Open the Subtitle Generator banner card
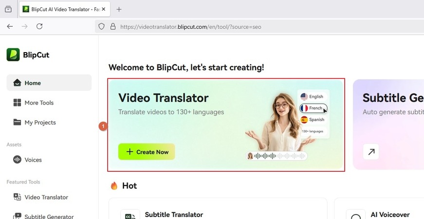424x219 pixels. 388,125
